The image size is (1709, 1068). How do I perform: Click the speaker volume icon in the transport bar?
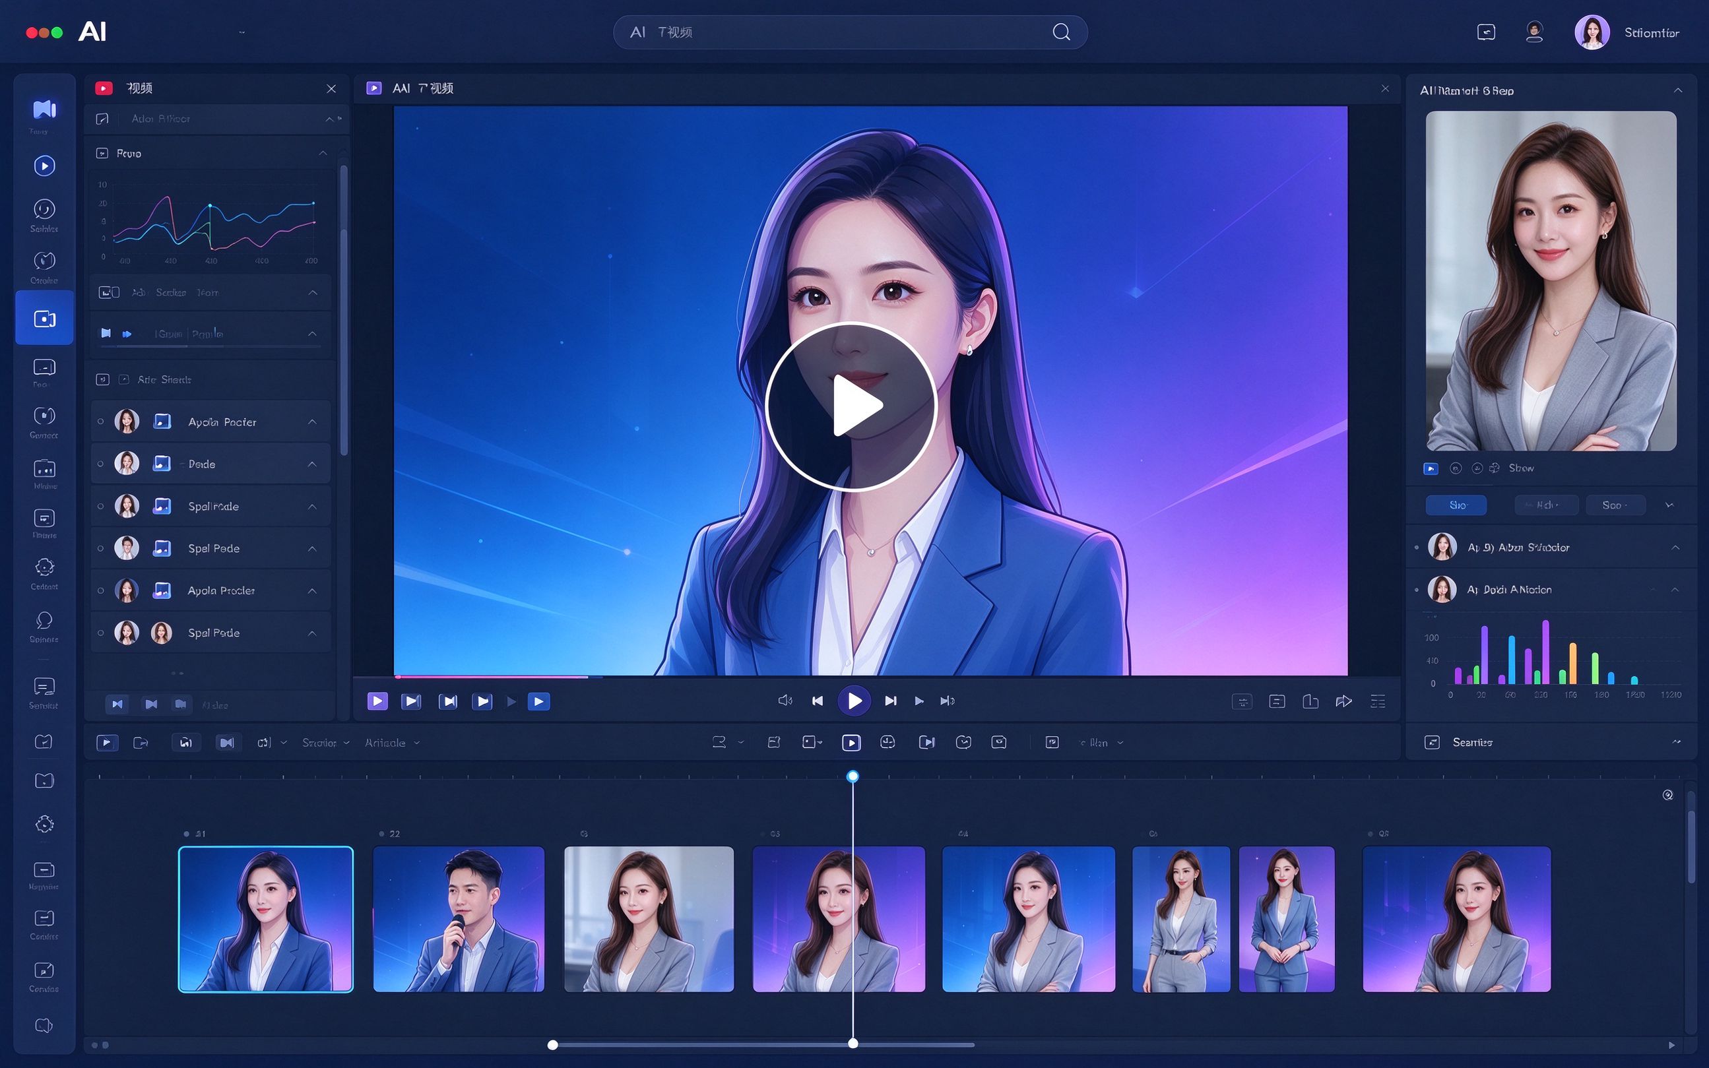point(785,700)
